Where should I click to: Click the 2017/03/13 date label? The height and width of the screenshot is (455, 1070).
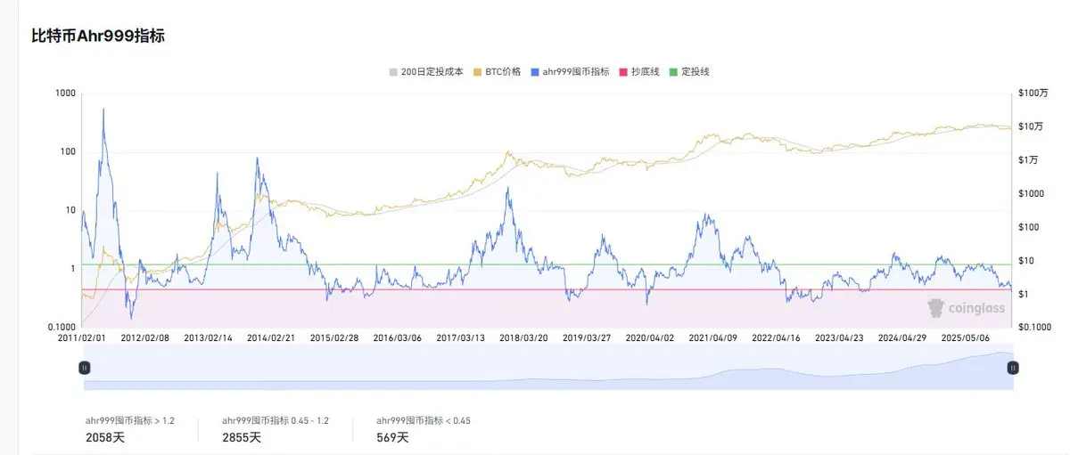tap(461, 338)
